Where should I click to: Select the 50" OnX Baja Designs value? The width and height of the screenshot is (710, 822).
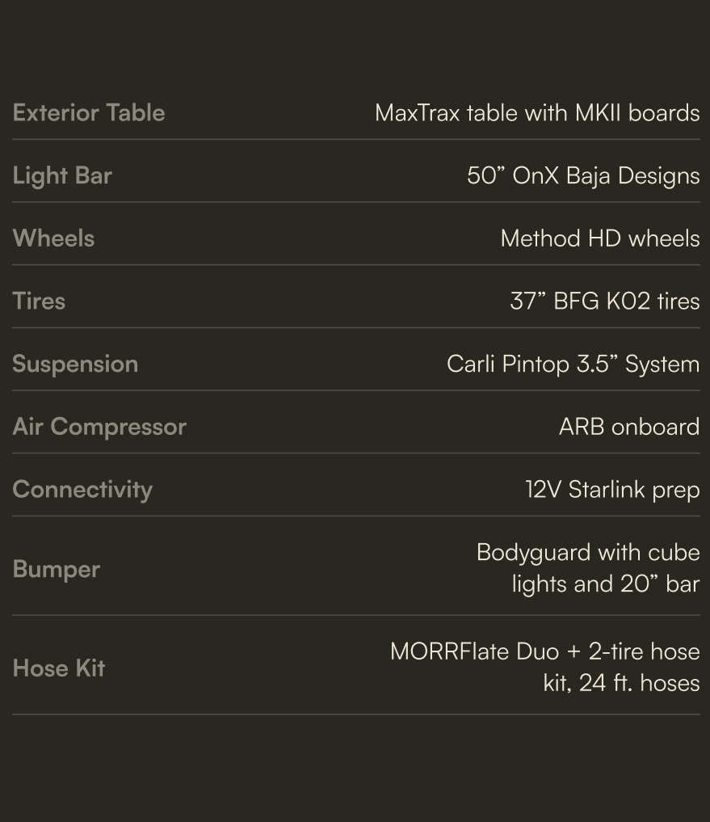point(583,175)
